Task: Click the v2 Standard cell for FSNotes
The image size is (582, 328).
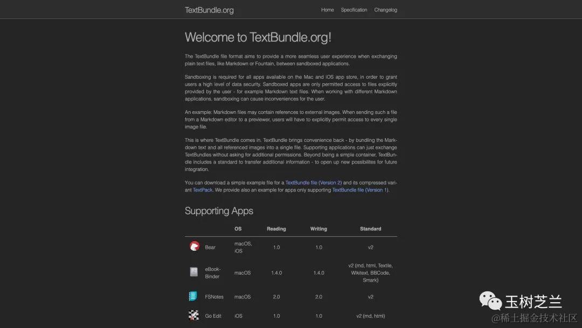Action: click(370, 297)
